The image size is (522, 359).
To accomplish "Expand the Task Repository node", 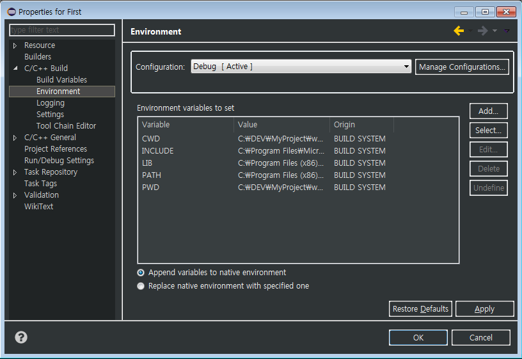I will (15, 172).
